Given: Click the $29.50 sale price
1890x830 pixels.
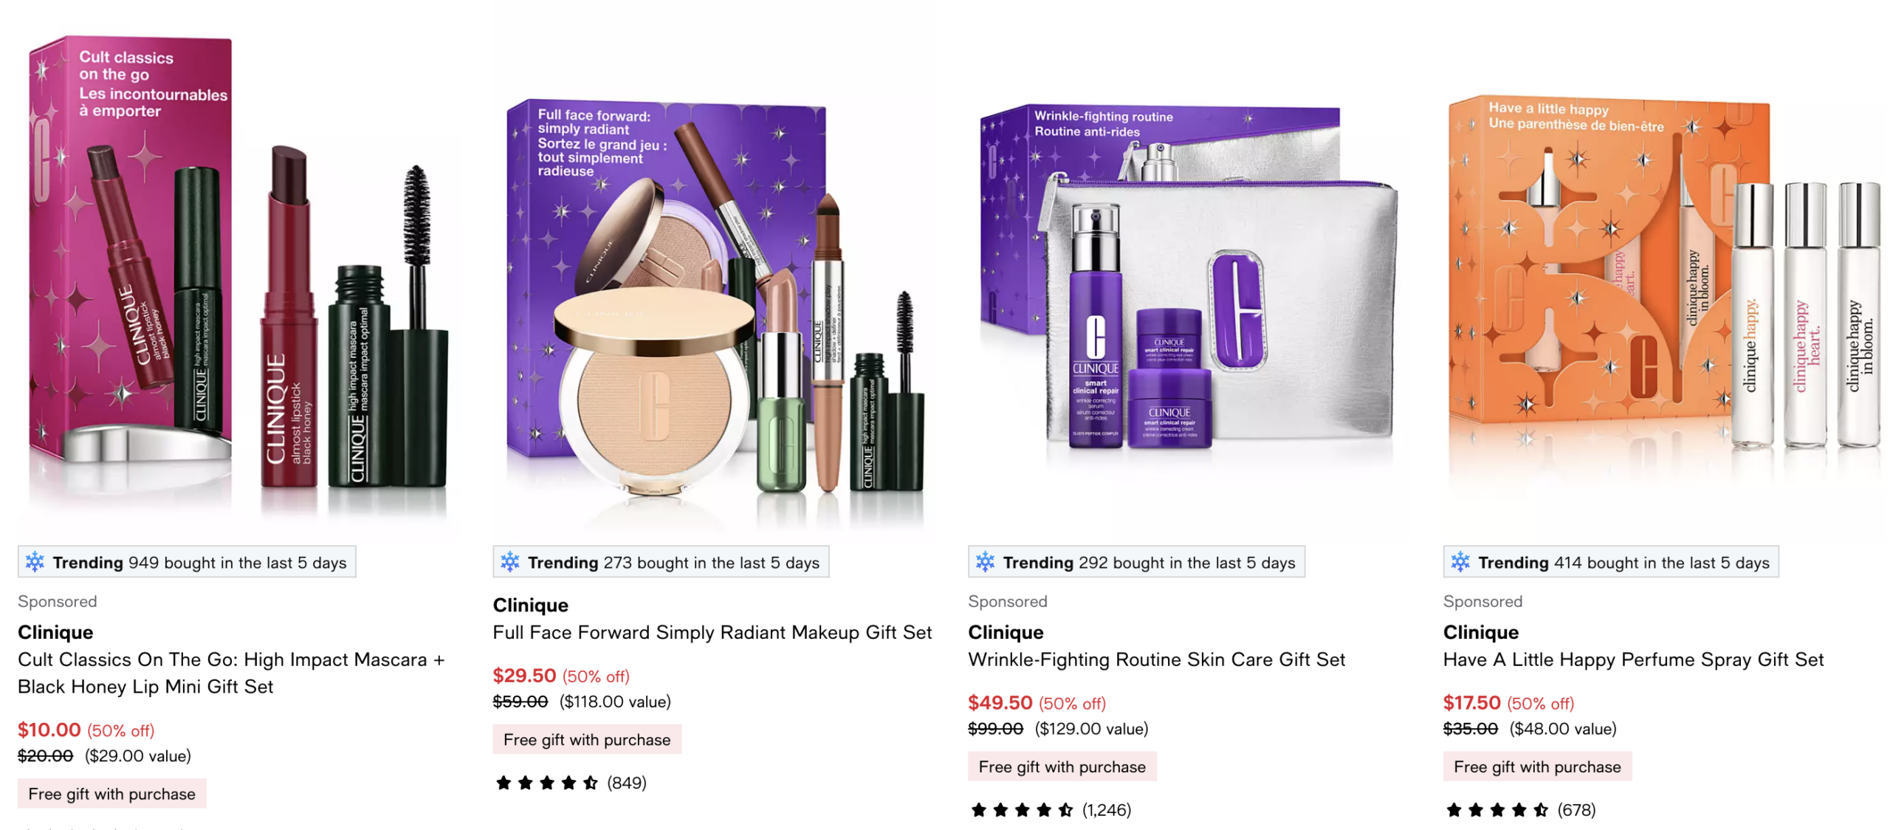Looking at the screenshot, I should click(x=524, y=676).
